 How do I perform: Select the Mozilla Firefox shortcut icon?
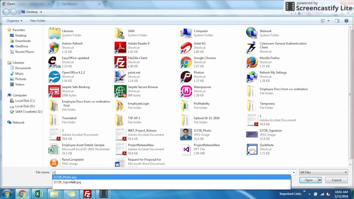point(252,62)
